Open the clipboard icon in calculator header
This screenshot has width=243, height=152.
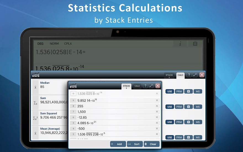[195, 44]
